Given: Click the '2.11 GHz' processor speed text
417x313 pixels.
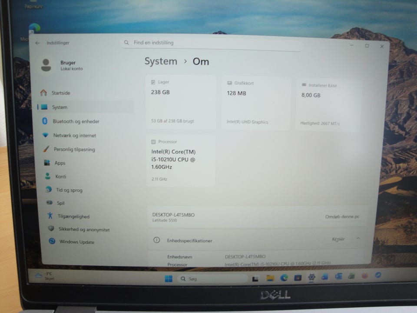Looking at the screenshot, I should pos(159,179).
